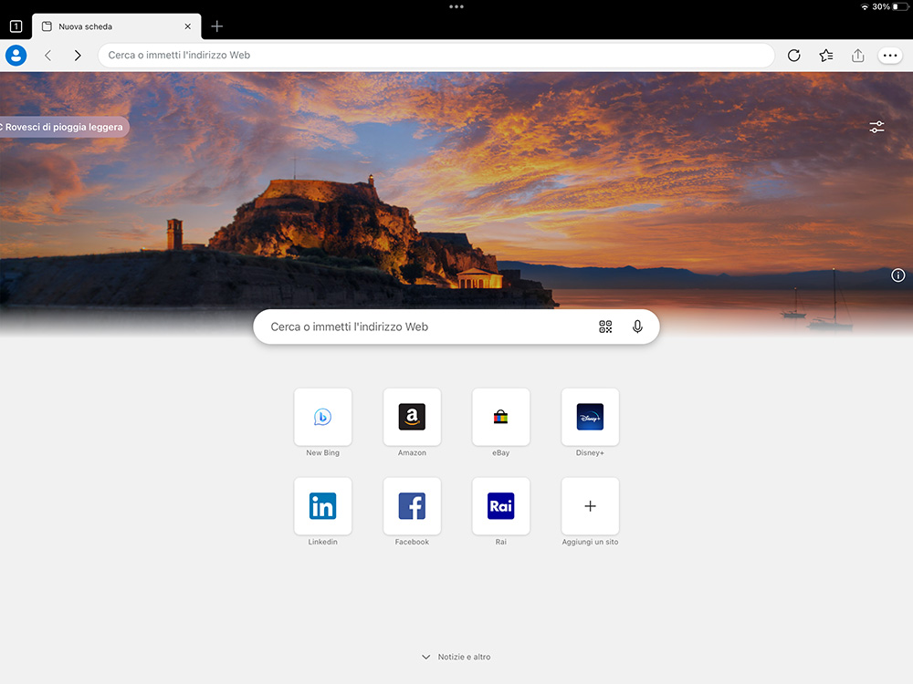Open the tab overview icon at top left
Image resolution: width=913 pixels, height=684 pixels.
pos(16,26)
